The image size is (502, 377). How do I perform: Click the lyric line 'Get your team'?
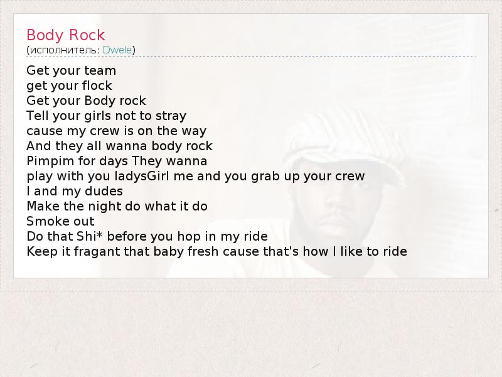click(x=71, y=70)
